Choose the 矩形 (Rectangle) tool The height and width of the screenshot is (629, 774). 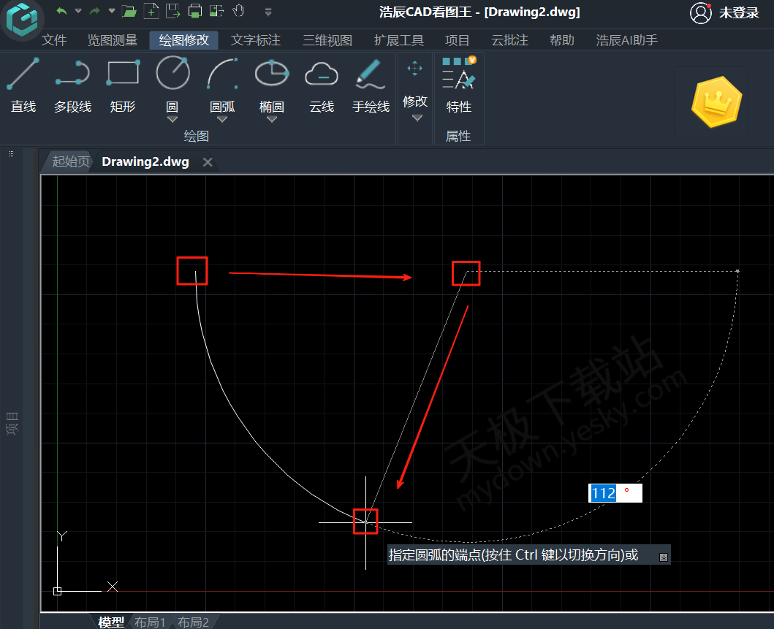coord(123,85)
